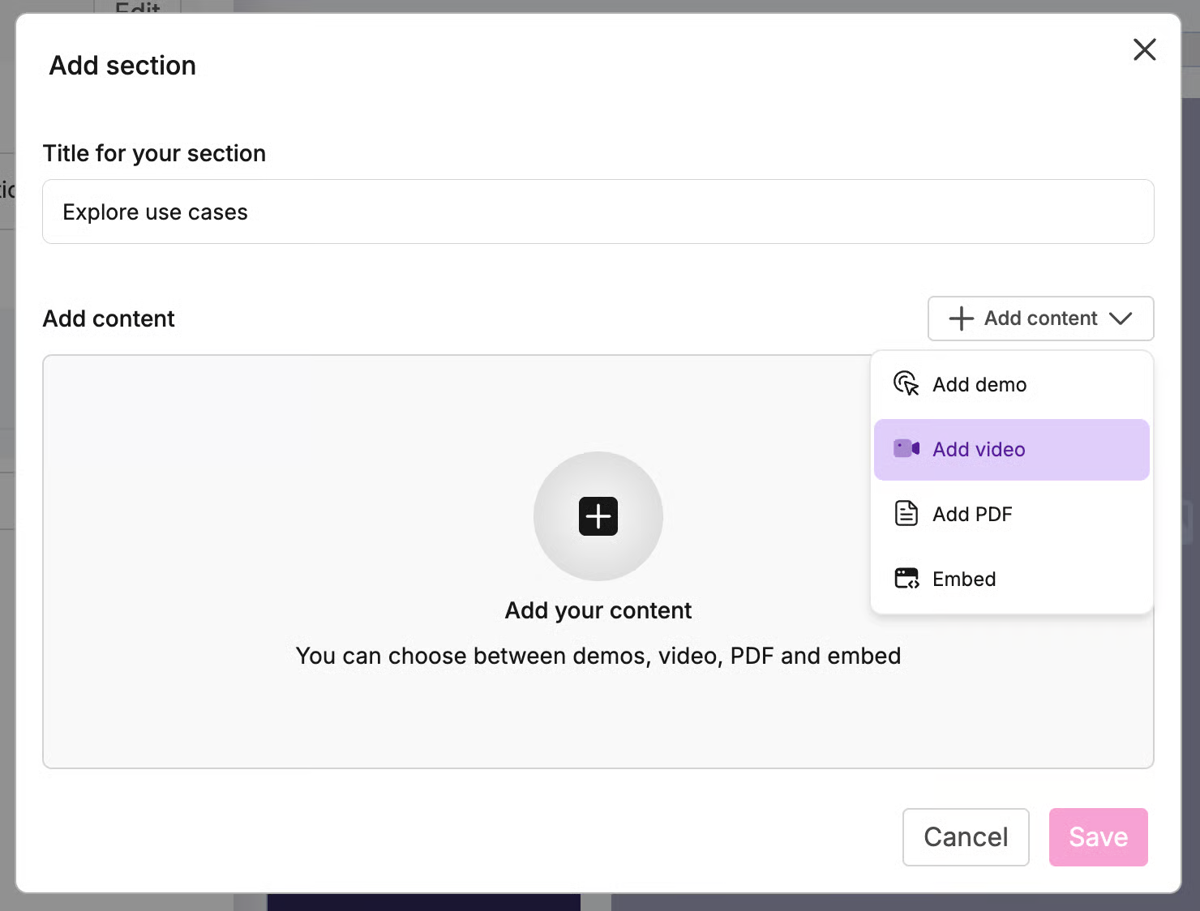Click the black plus icon in the content area
1200x911 pixels.
coord(598,516)
